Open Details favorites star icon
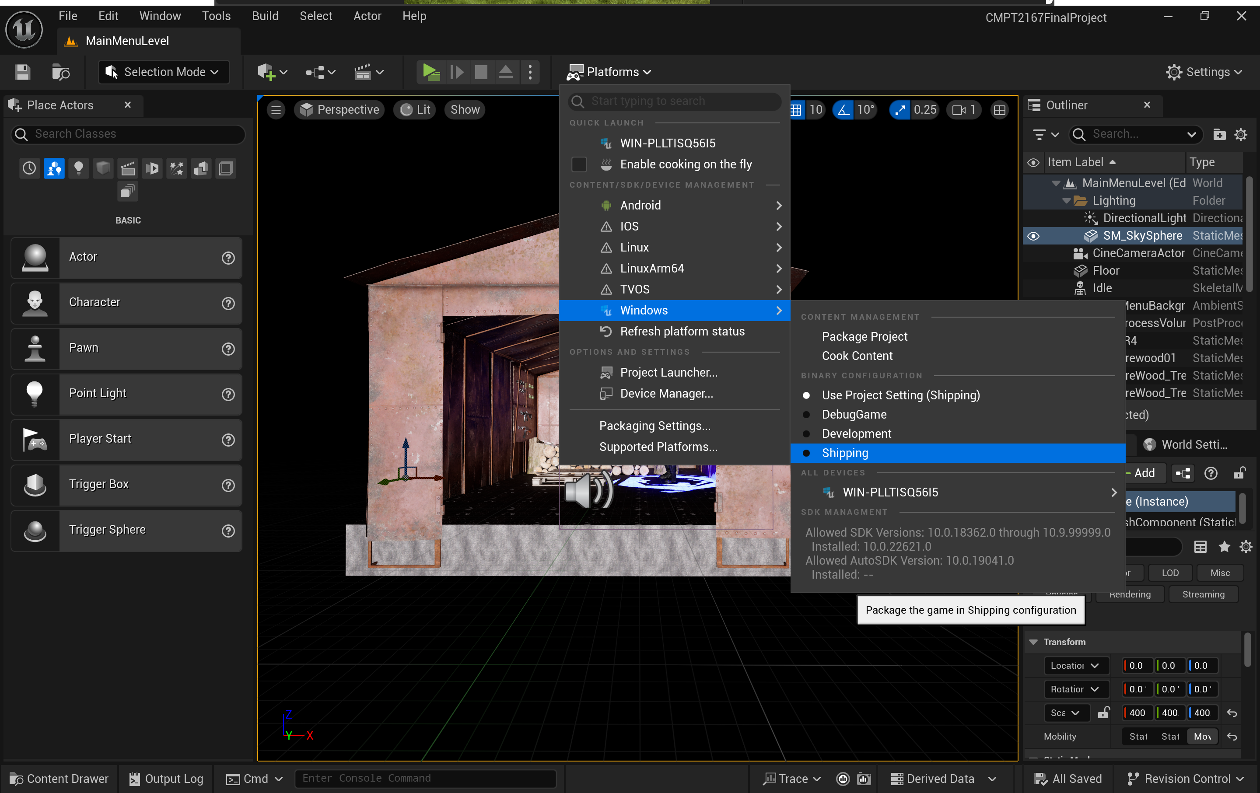This screenshot has width=1260, height=793. (x=1224, y=547)
